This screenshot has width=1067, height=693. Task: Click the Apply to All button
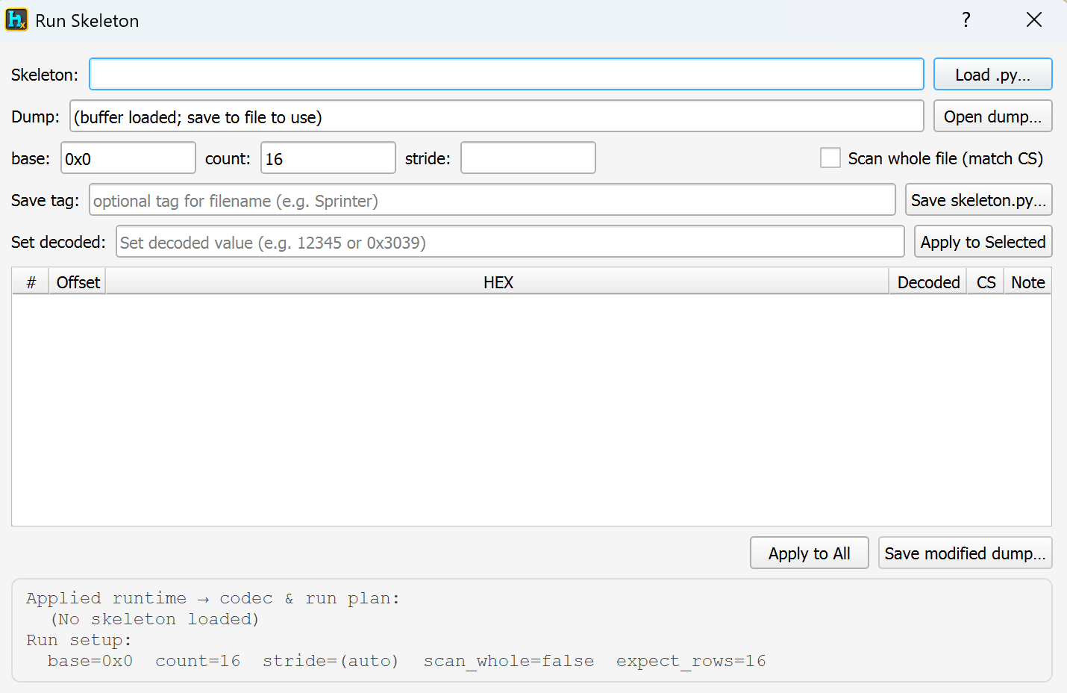pos(810,553)
